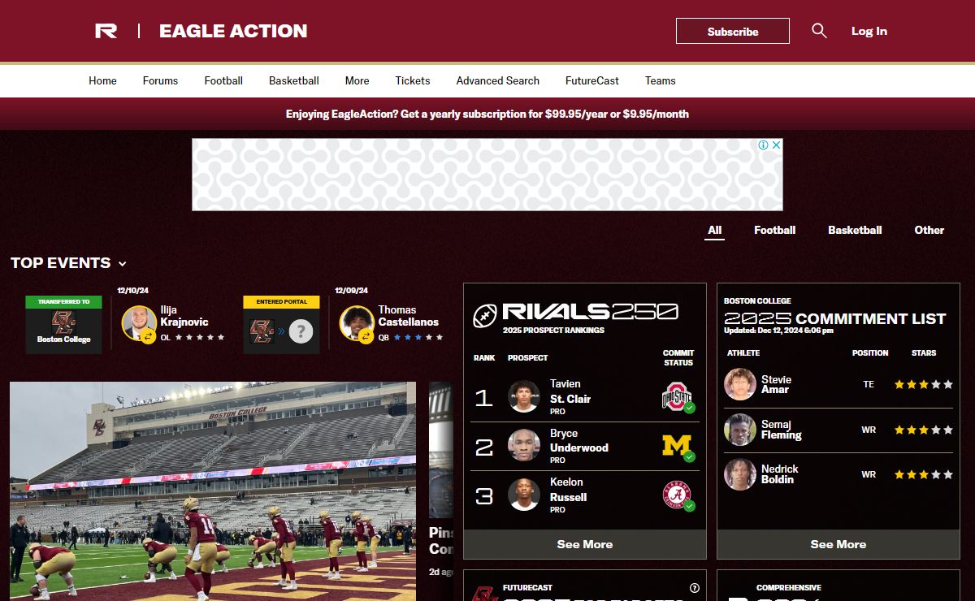
Task: Click See More under 2025 Commitment List
Action: tap(838, 544)
